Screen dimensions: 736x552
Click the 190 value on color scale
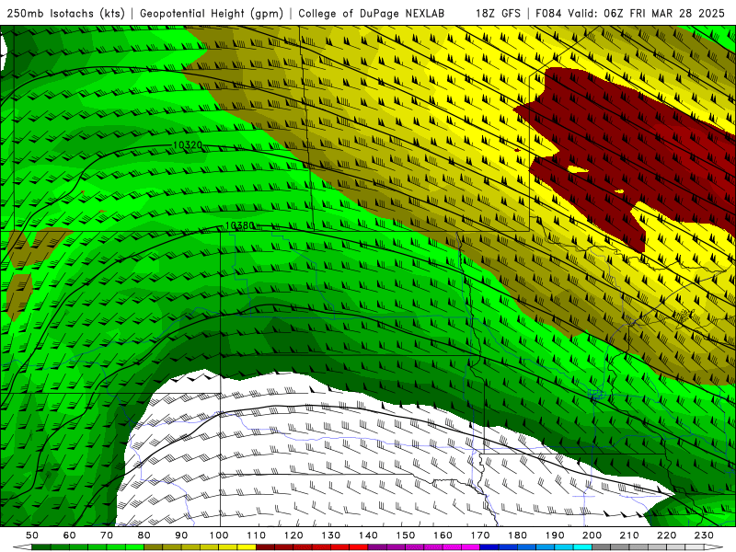[x=555, y=535]
